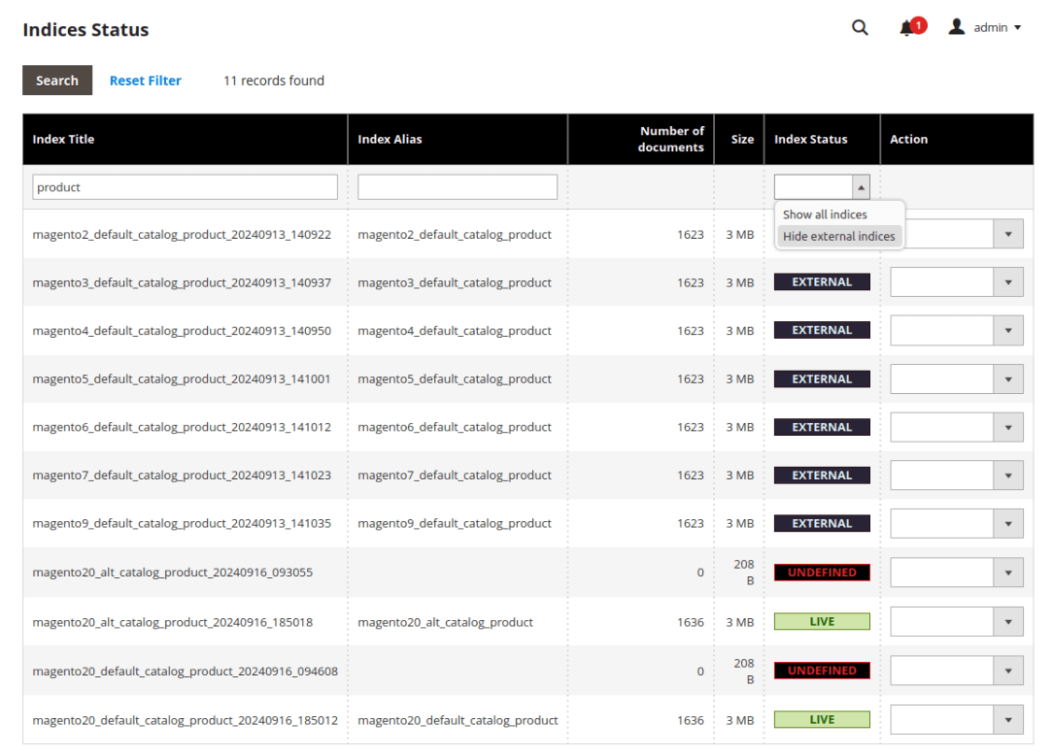Click the Number of documents column header

click(670, 140)
